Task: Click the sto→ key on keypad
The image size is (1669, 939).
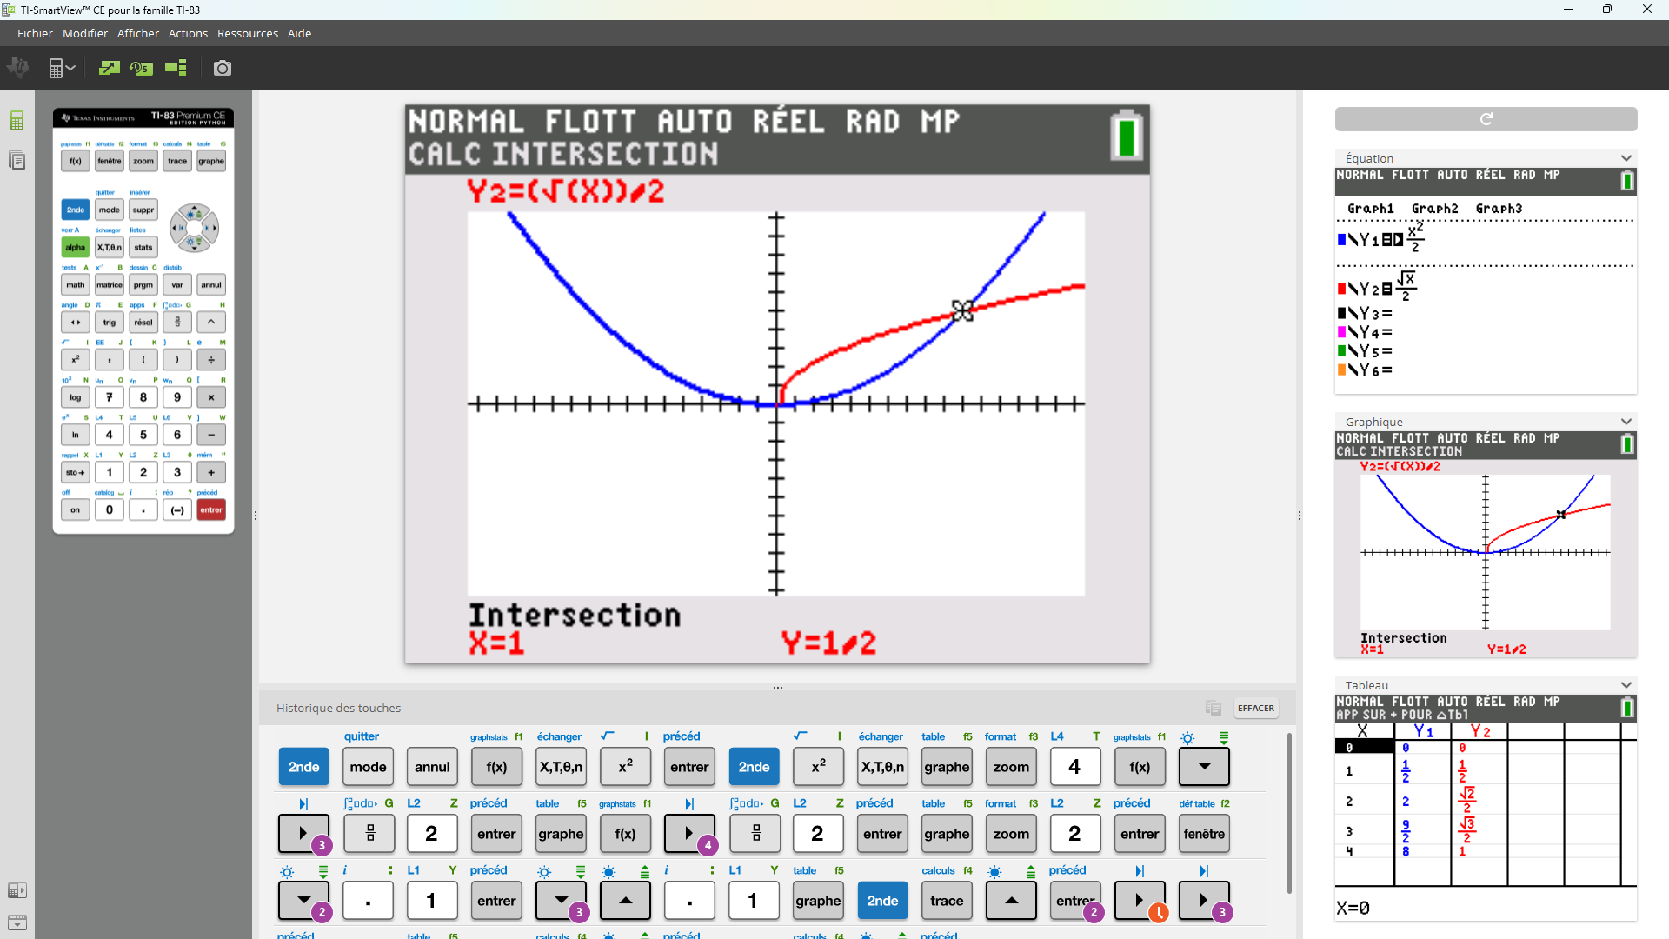Action: point(76,472)
